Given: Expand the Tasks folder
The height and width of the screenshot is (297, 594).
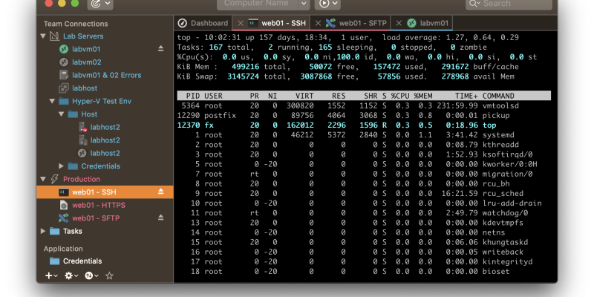Looking at the screenshot, I should coord(42,231).
